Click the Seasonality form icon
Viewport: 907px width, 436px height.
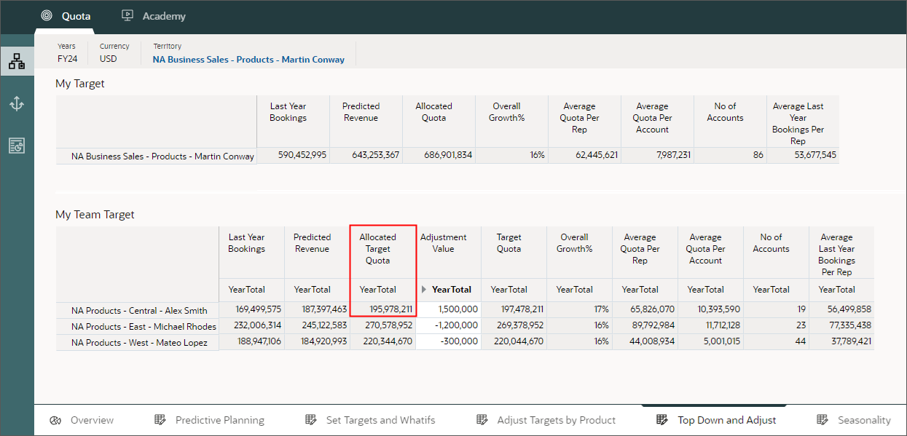823,420
